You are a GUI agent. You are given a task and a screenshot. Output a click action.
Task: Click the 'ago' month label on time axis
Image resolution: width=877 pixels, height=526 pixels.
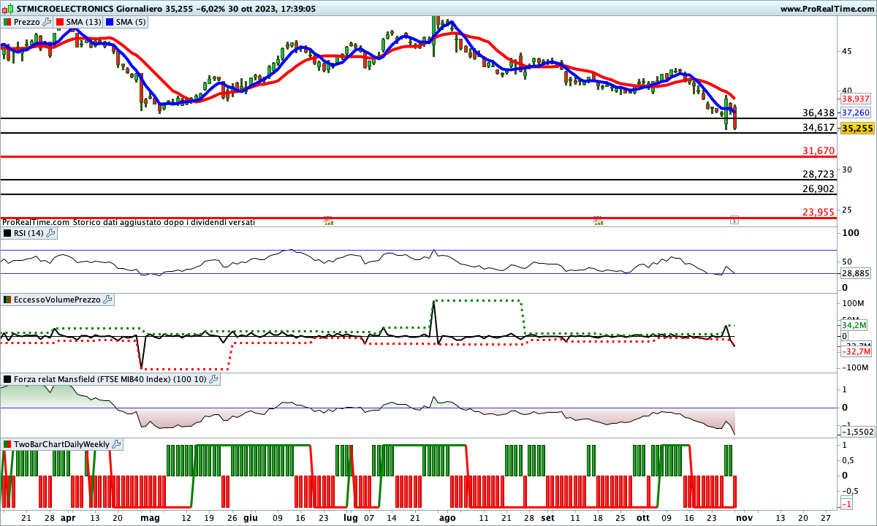[x=447, y=517]
